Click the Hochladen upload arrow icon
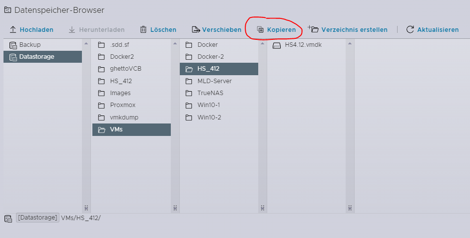Image resolution: width=470 pixels, height=238 pixels. coord(13,30)
